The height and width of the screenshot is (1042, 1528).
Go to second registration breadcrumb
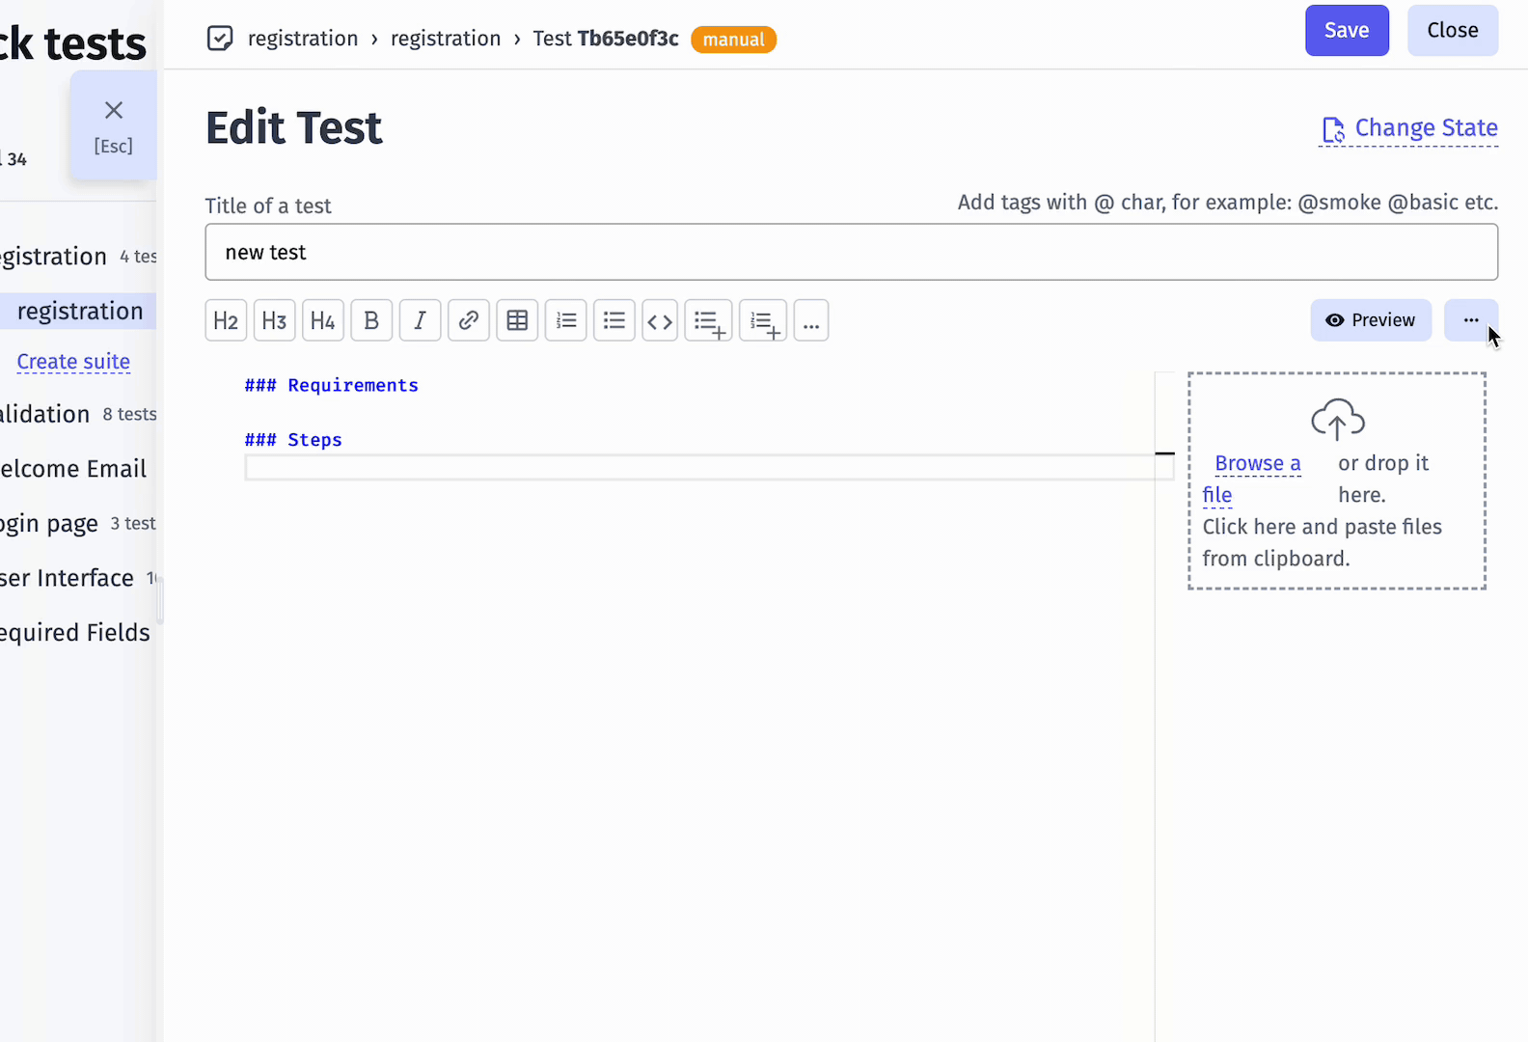[x=446, y=39]
